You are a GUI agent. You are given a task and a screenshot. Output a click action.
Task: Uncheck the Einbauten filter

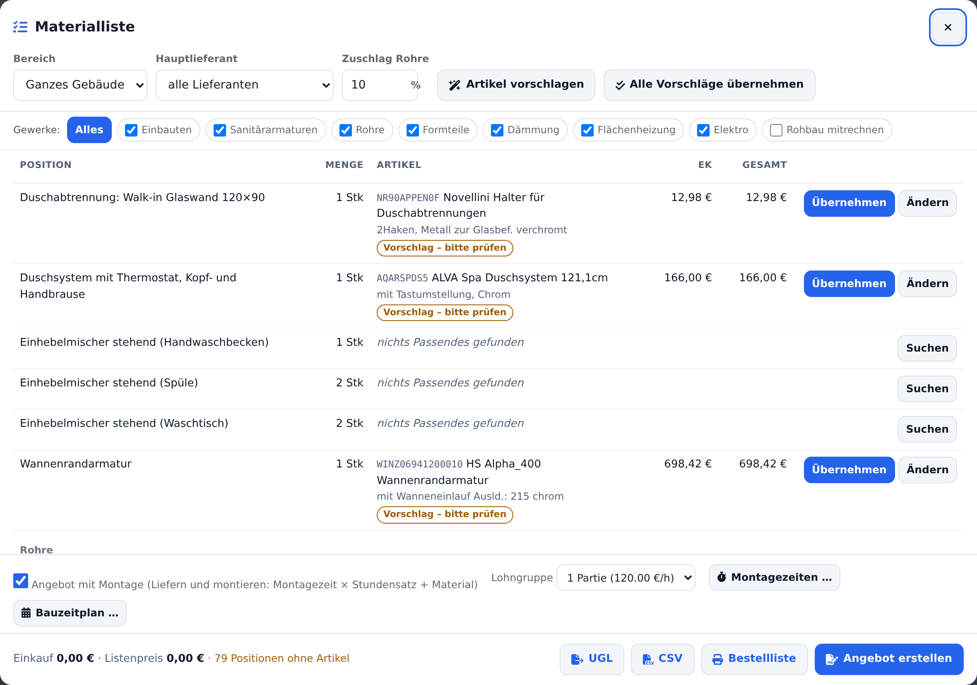click(x=131, y=130)
